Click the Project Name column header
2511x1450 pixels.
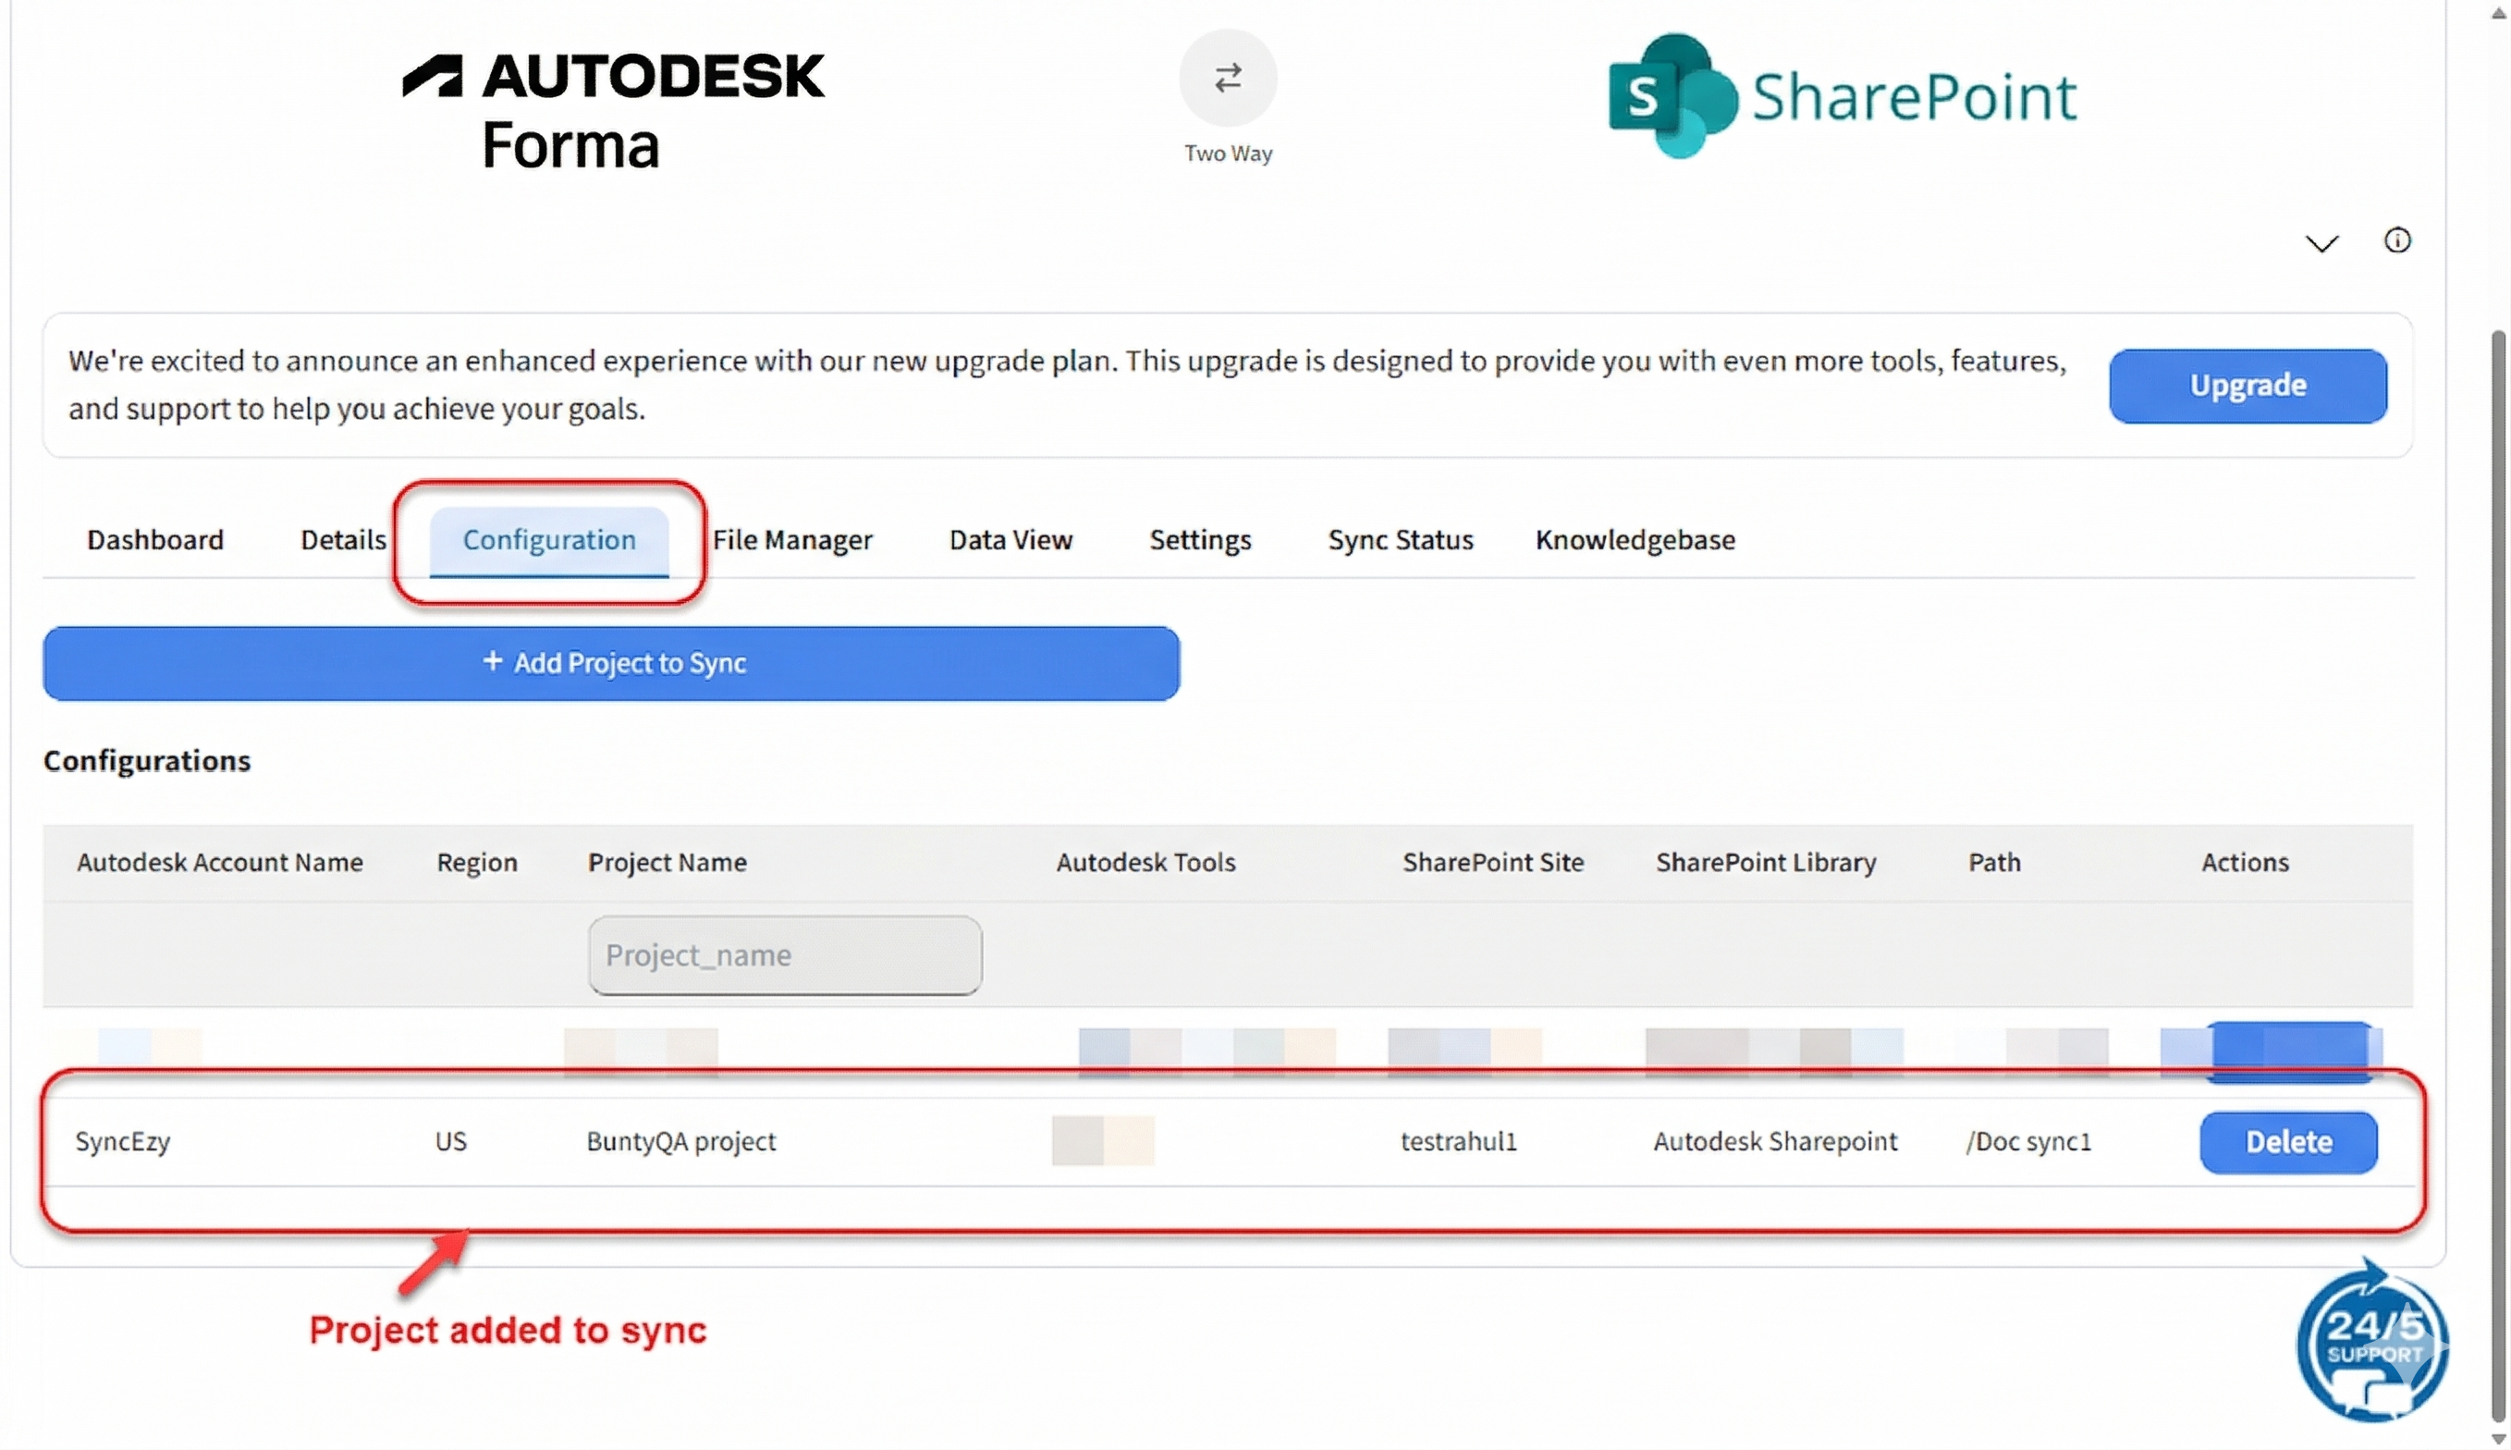[x=666, y=863]
